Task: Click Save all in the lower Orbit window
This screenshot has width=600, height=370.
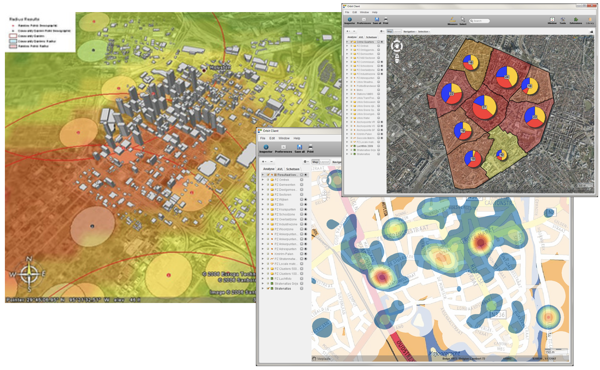Action: pos(299,148)
